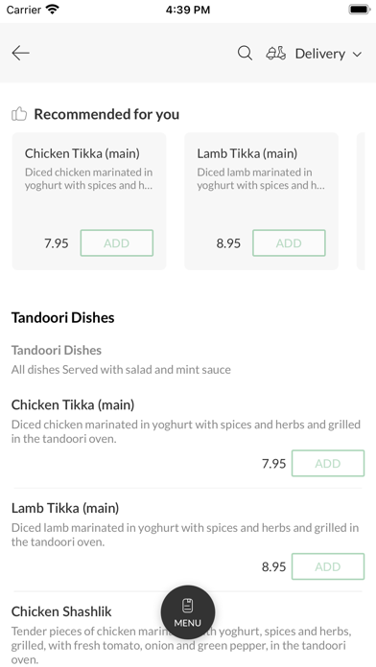Expand the Delivery dropdown chevron

click(x=357, y=54)
